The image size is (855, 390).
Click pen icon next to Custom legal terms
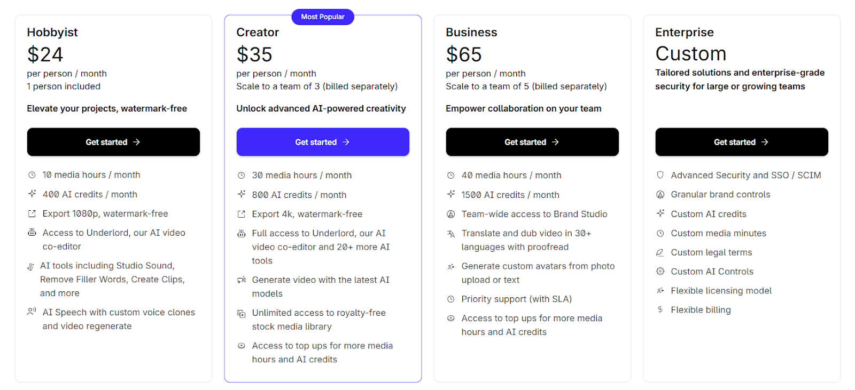(660, 252)
